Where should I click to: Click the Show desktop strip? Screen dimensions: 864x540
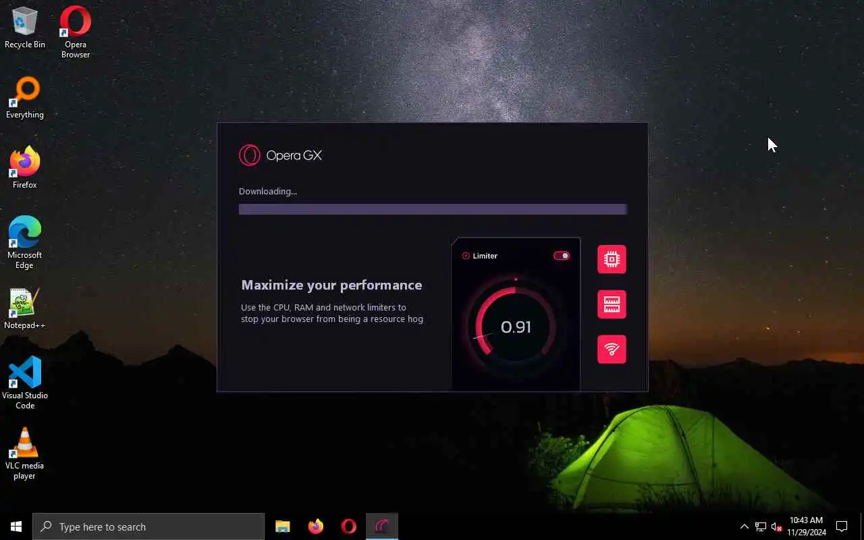click(x=862, y=526)
